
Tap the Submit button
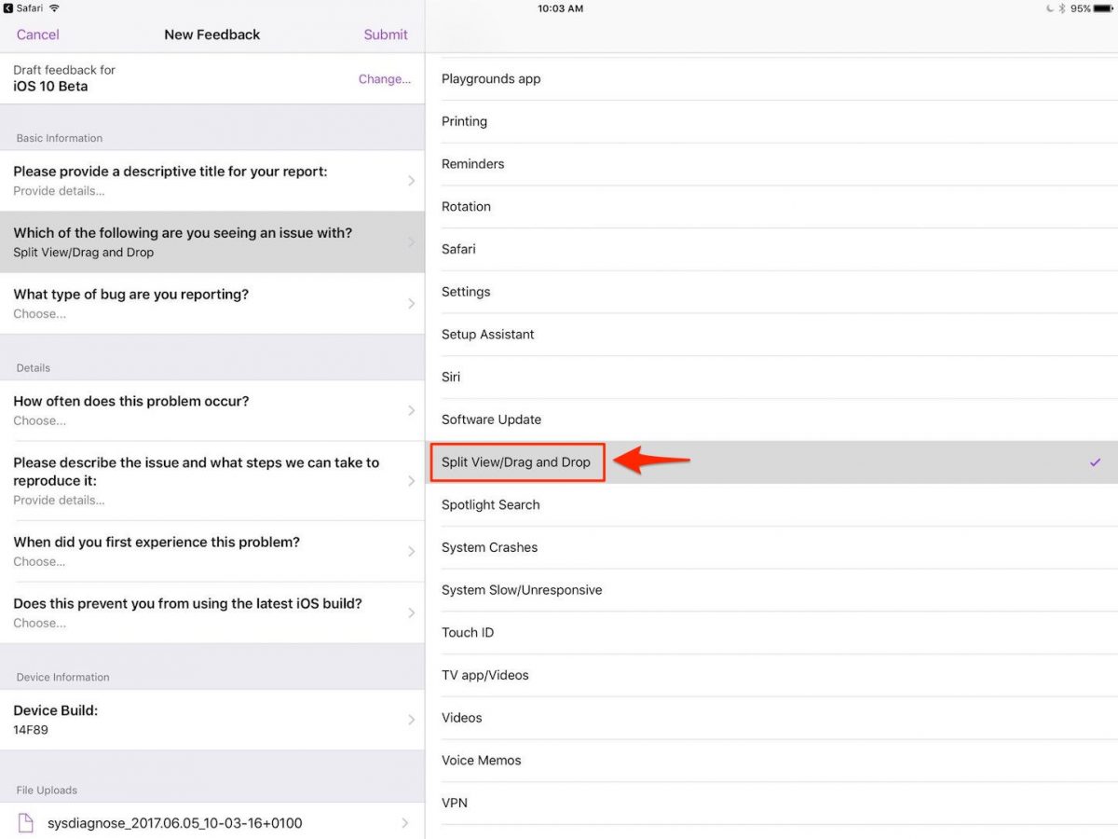386,34
